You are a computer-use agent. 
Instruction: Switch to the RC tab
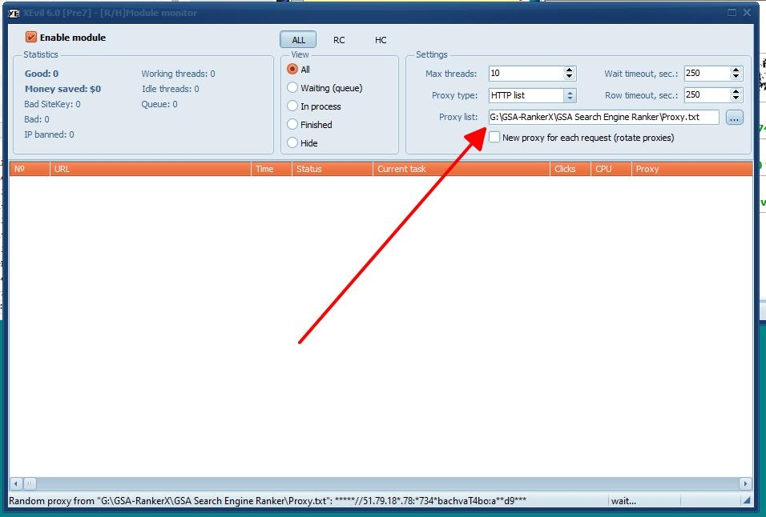[339, 40]
